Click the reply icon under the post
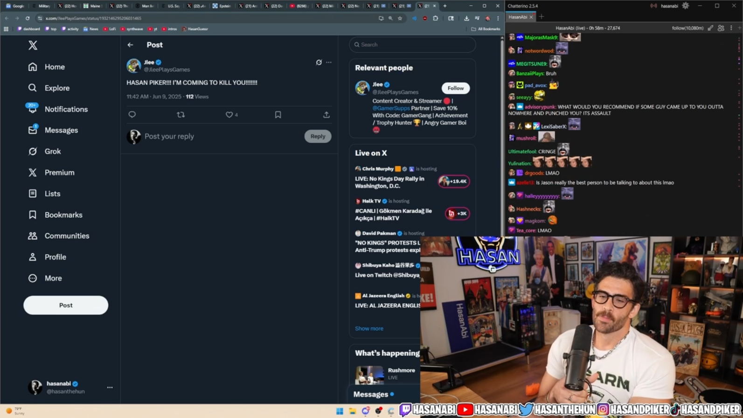 click(x=132, y=114)
